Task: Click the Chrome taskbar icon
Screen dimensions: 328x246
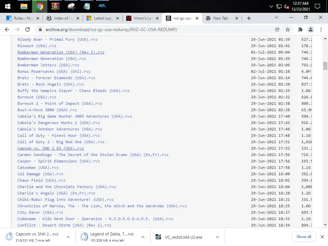Action: 40,6
